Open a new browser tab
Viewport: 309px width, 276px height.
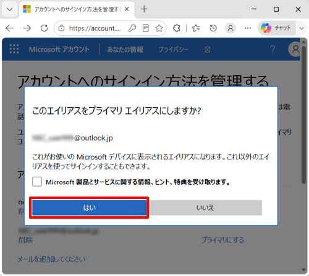pos(144,9)
